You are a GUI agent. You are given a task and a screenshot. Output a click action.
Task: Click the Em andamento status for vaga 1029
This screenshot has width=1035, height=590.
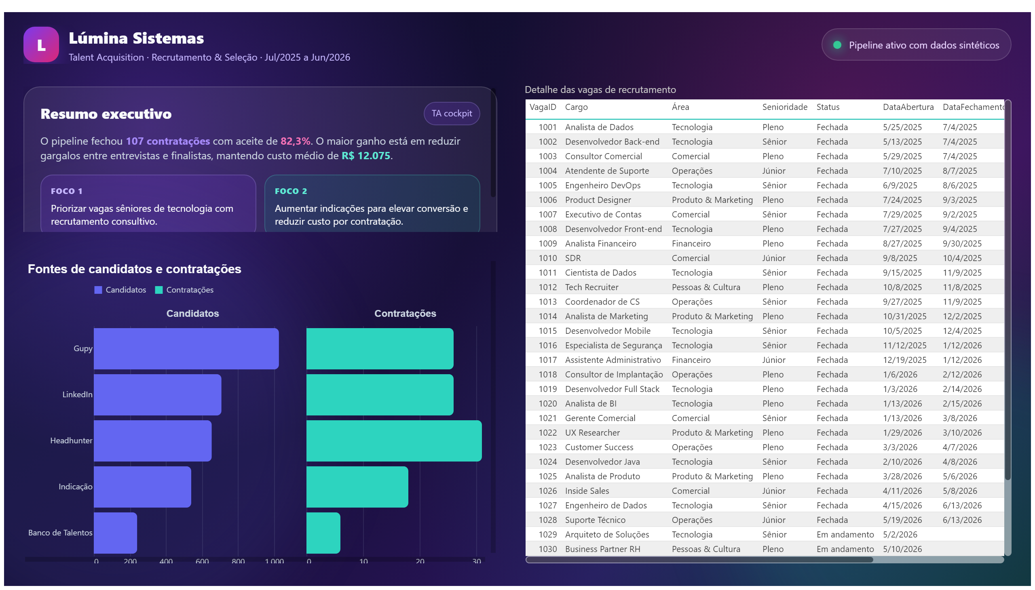tap(845, 535)
